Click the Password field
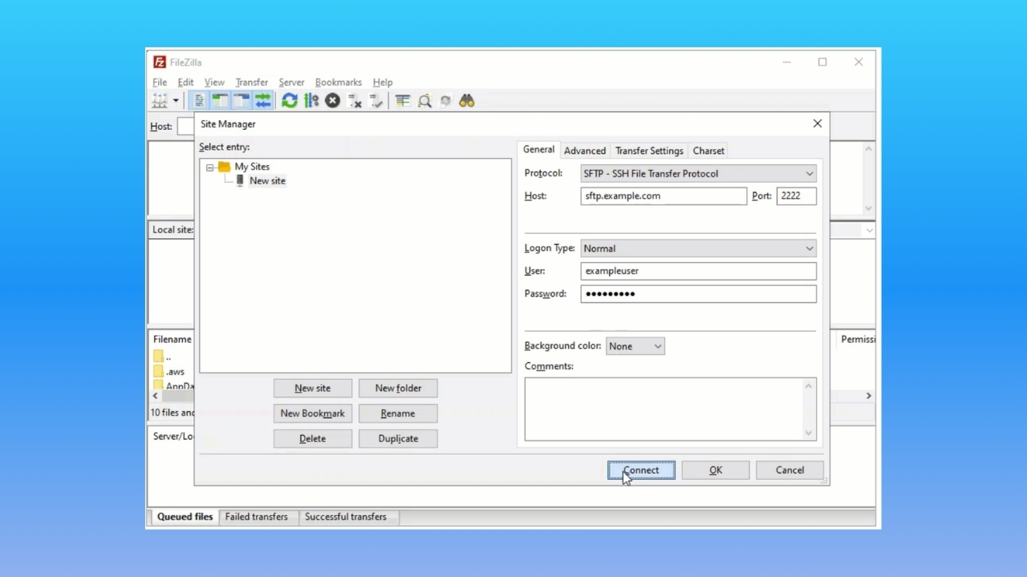 [x=698, y=293]
